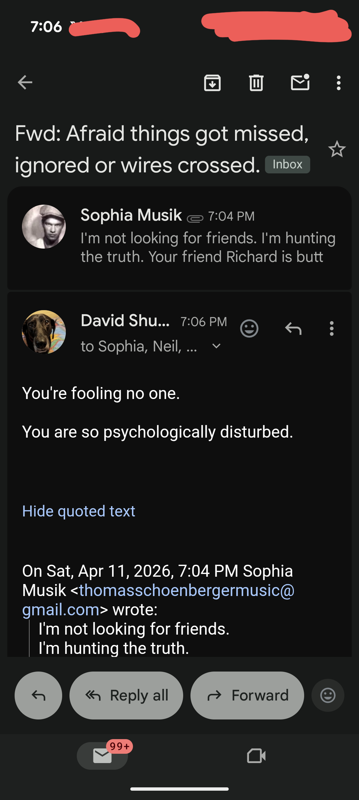Image resolution: width=359 pixels, height=800 pixels.
Task: Open thomasschoenbergermusic@gmail.com email link
Action: (x=186, y=591)
